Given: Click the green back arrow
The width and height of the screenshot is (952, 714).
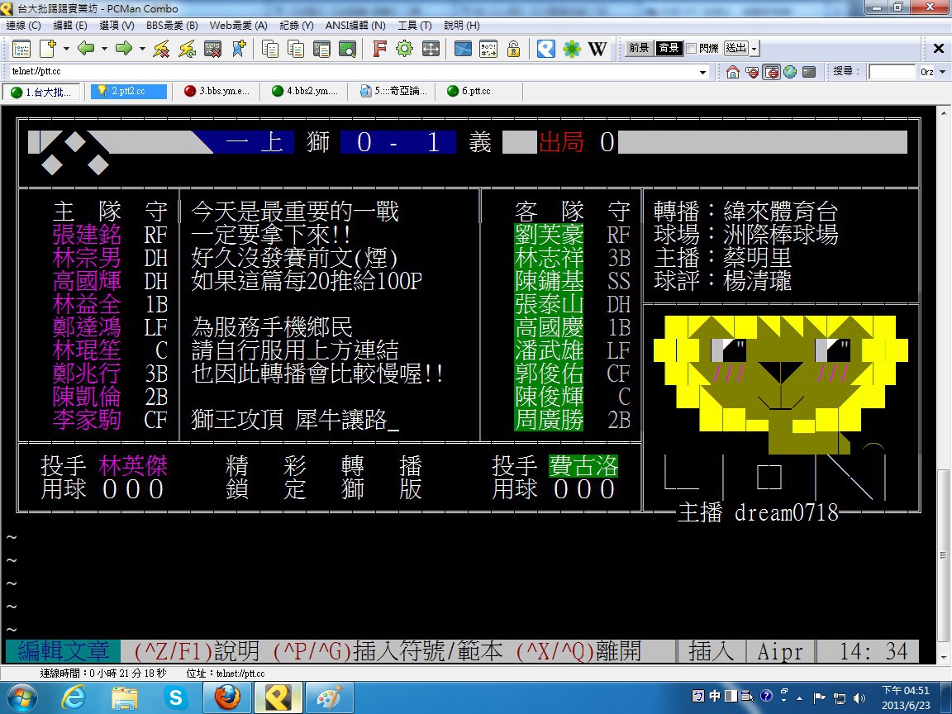Looking at the screenshot, I should pos(86,49).
